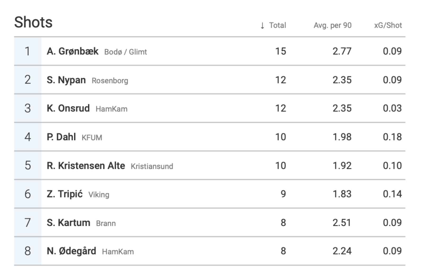Select S. Kartum player name
Viewport: 424px width, 274px height.
(69, 223)
